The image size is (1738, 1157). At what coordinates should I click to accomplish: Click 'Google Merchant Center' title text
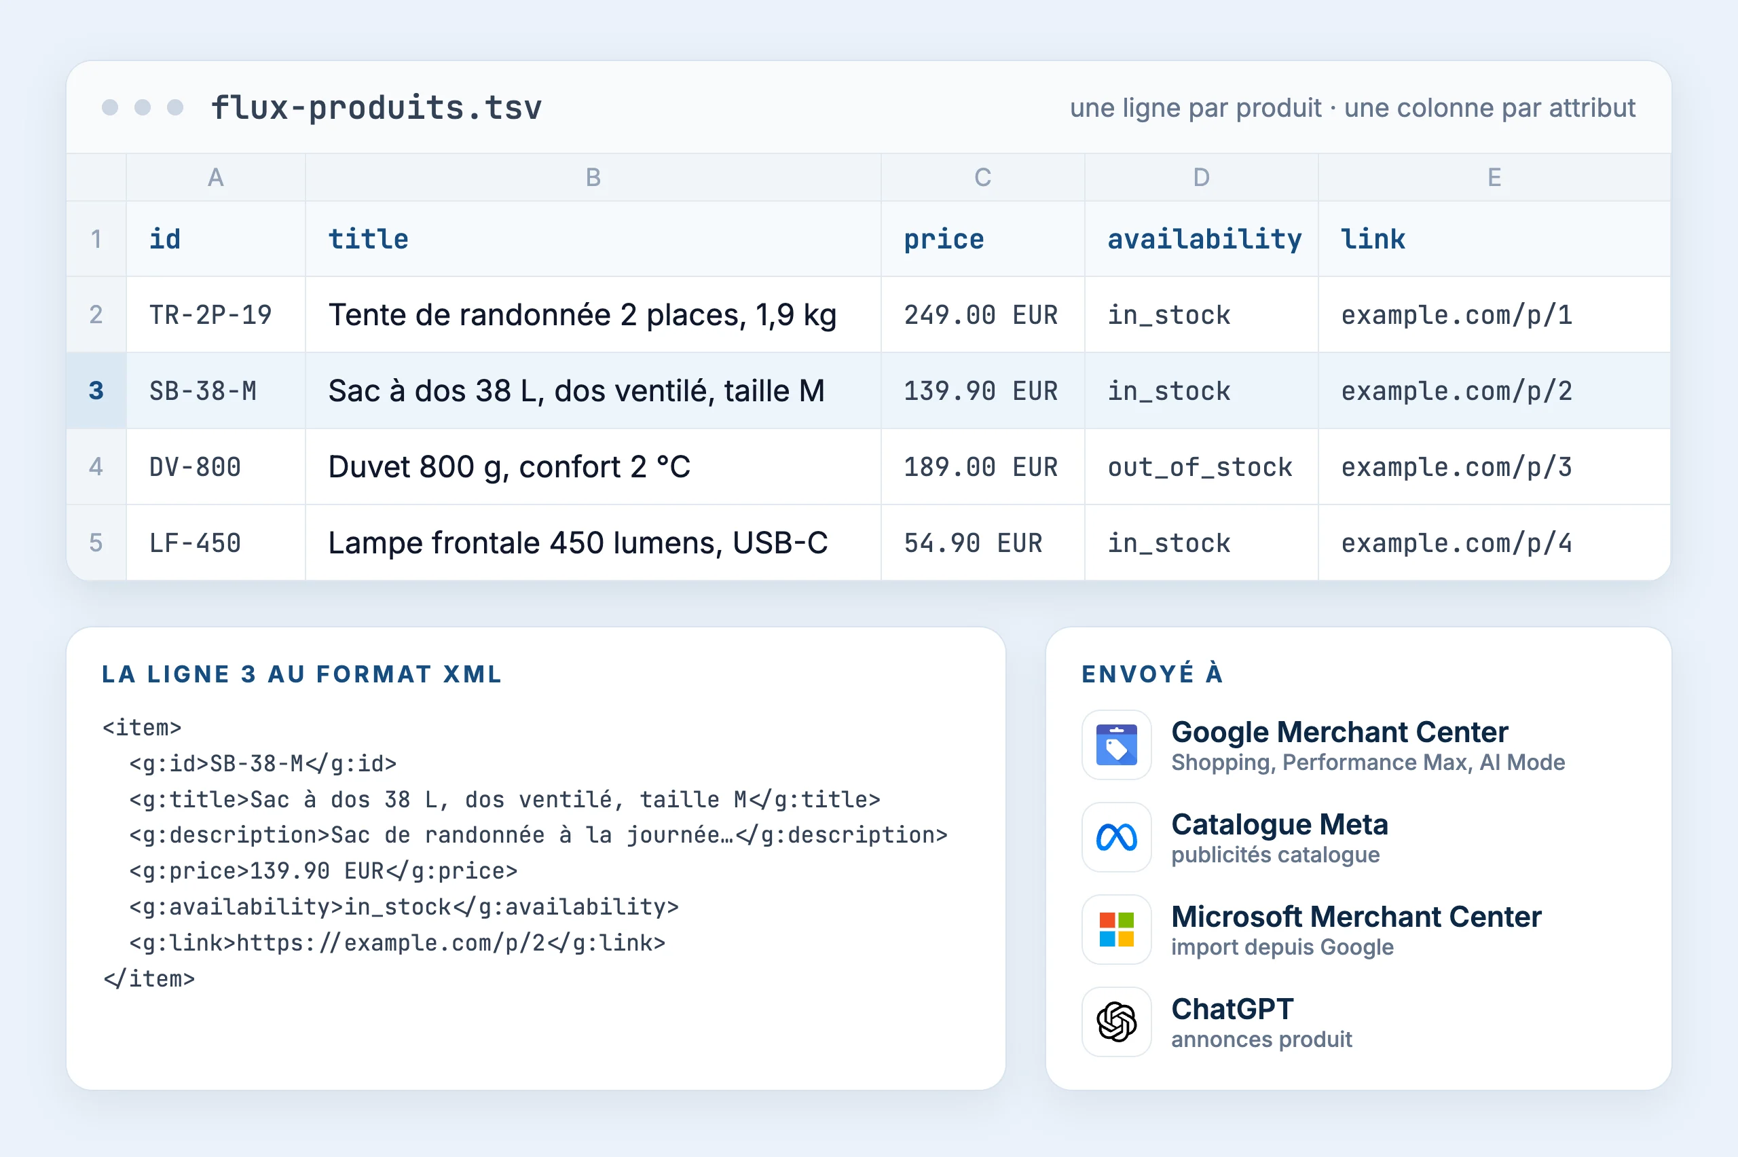click(x=1339, y=732)
